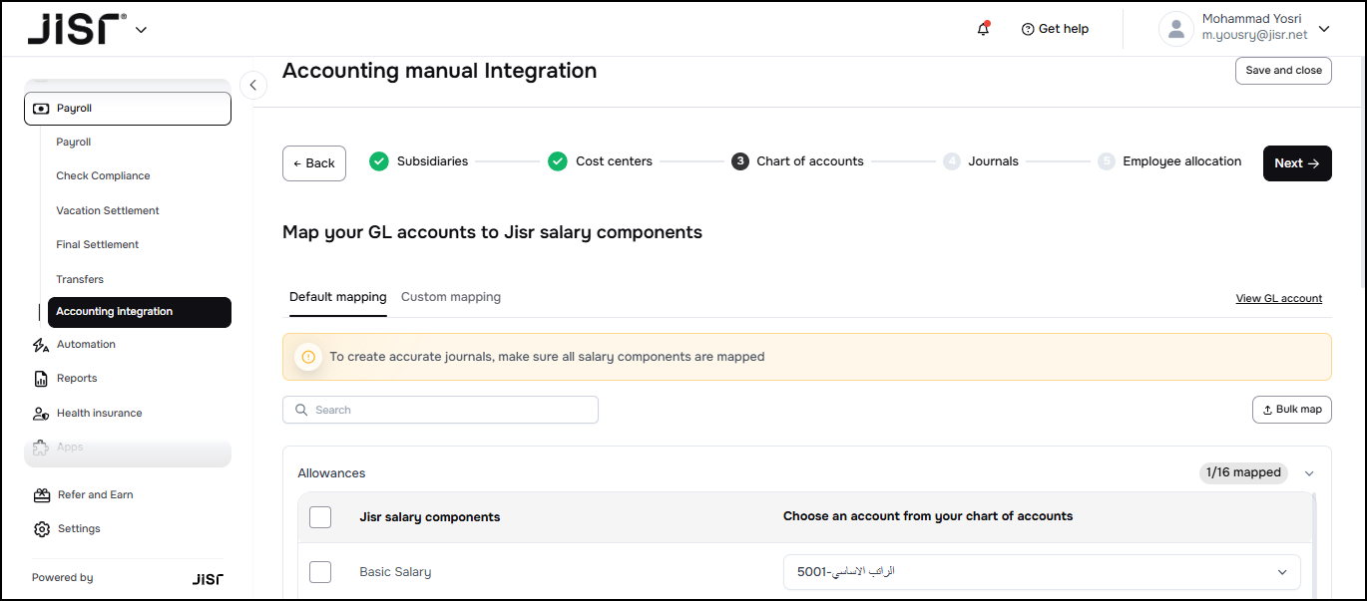Click the View GL account link
Viewport: 1367px width, 601px height.
(x=1278, y=298)
